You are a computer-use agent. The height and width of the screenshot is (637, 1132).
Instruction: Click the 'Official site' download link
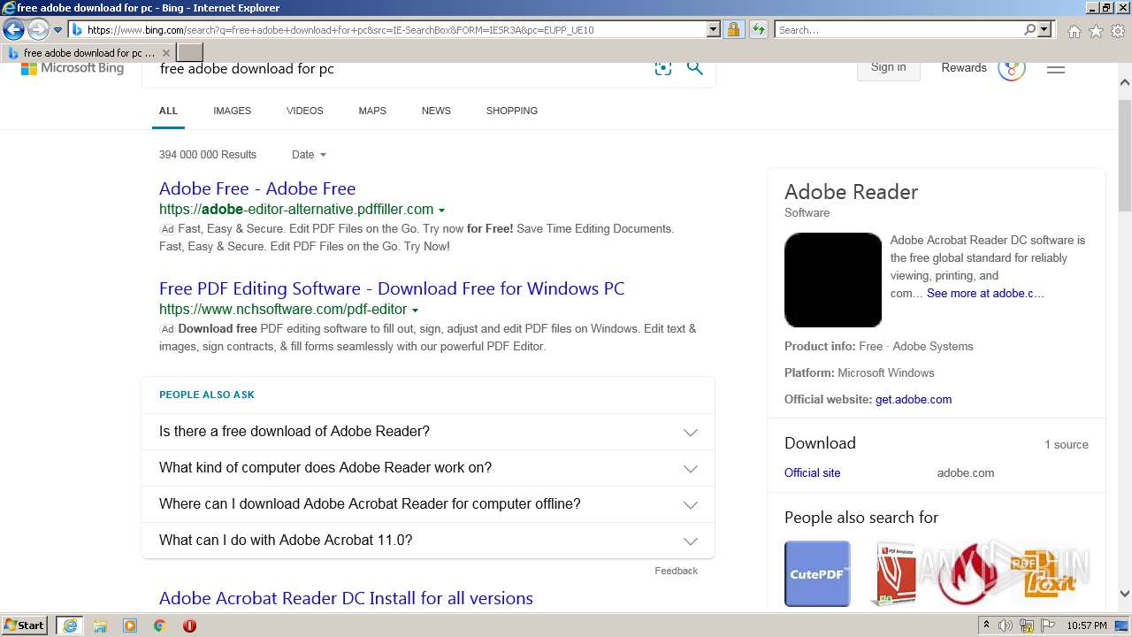pyautogui.click(x=812, y=472)
